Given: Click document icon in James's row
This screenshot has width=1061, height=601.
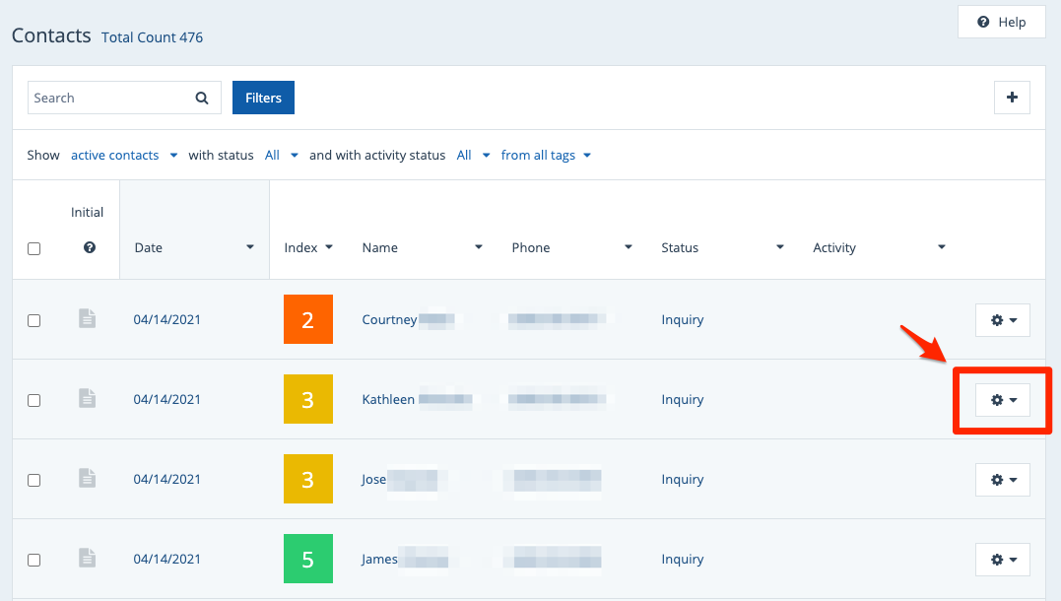Looking at the screenshot, I should 88,559.
